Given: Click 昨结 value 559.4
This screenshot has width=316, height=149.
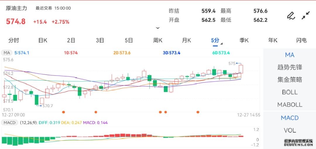Looking at the screenshot, I should 208,11.
